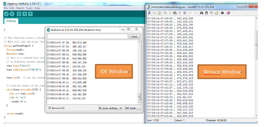
Task: Click the Select All icon in the datalog.csv editor
Action: tap(185, 13)
